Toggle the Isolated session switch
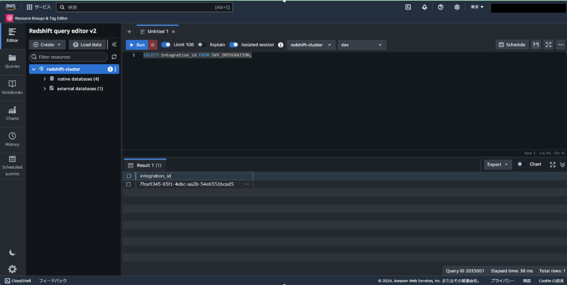The height and width of the screenshot is (285, 567). tap(234, 45)
